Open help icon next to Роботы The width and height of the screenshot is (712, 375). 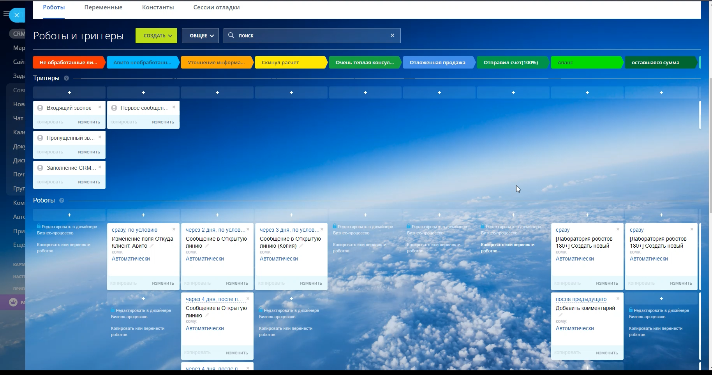point(62,201)
